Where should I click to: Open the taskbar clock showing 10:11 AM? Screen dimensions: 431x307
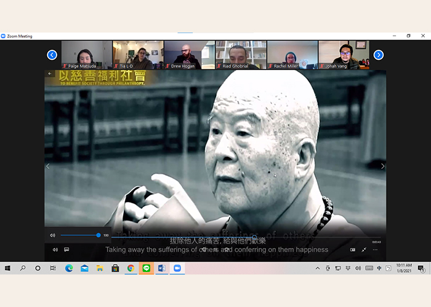[404, 268]
